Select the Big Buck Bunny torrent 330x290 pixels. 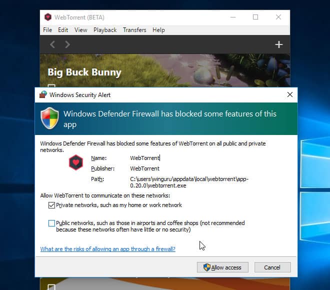[165, 70]
